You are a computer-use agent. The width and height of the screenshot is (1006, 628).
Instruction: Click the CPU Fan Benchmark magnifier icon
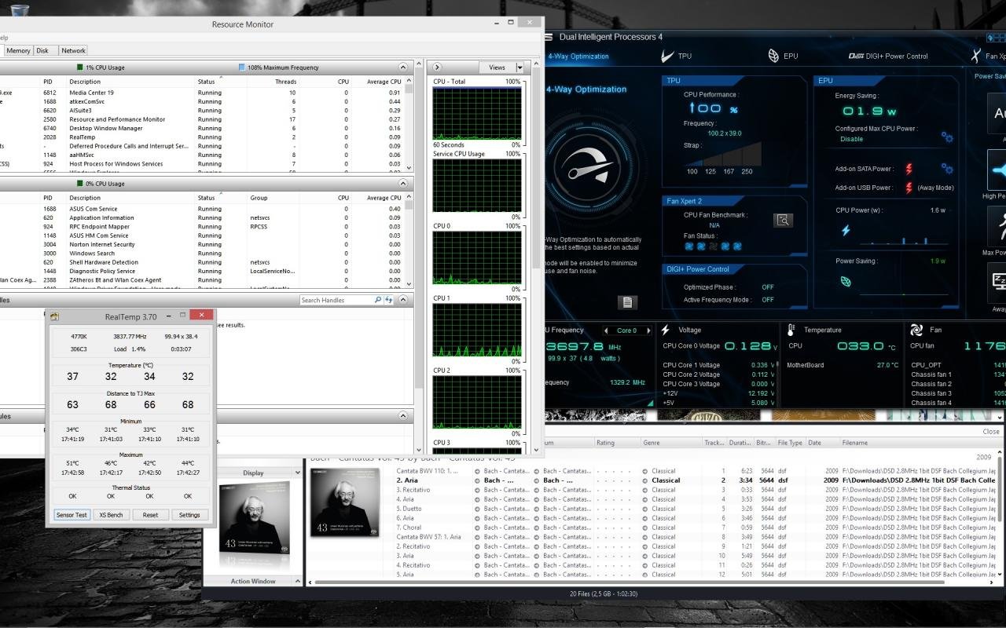click(783, 221)
